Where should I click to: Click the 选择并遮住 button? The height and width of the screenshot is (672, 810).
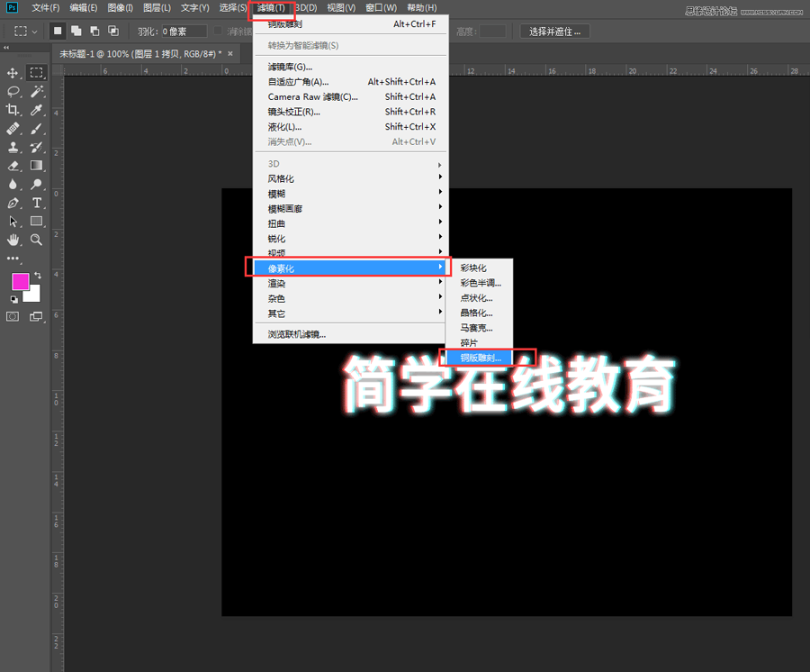click(554, 31)
